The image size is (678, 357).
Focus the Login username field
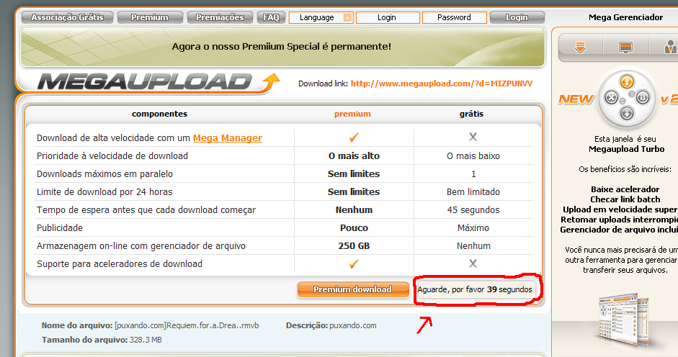[388, 17]
